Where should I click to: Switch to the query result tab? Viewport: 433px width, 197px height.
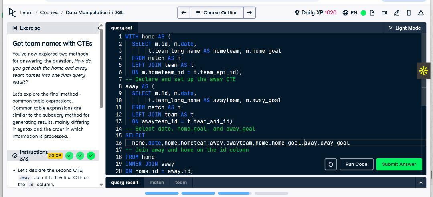pos(125,183)
